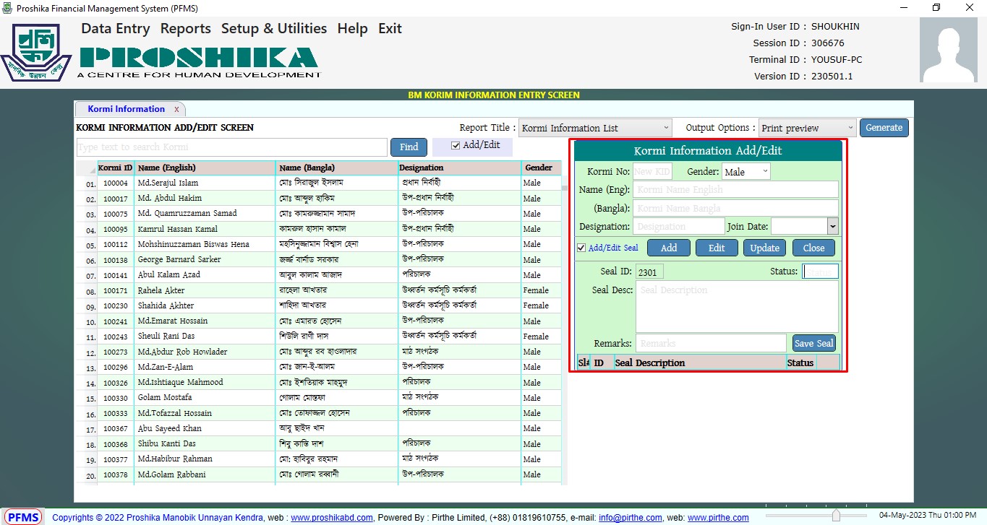Open the www.pirthe.com link

pos(718,518)
